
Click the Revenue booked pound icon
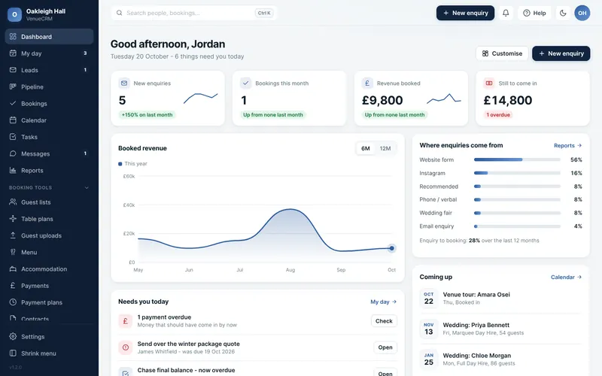(x=367, y=83)
